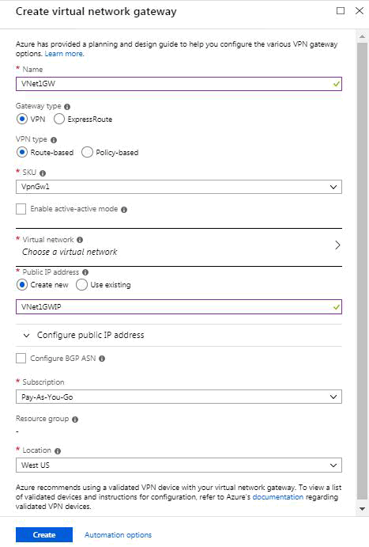The height and width of the screenshot is (547, 369).
Task: Choose Policy-based VPN type
Action: click(87, 152)
